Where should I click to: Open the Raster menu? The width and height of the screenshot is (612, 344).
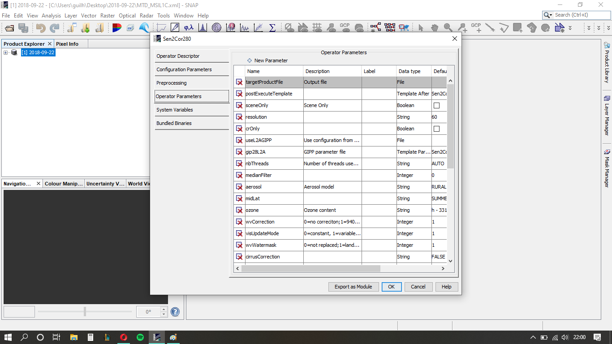pos(108,15)
